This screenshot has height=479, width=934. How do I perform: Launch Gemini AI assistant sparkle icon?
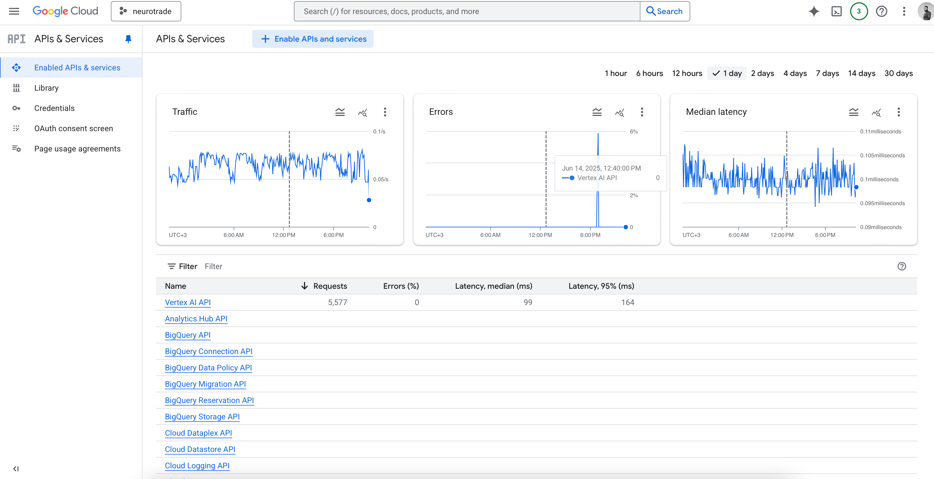pos(814,11)
